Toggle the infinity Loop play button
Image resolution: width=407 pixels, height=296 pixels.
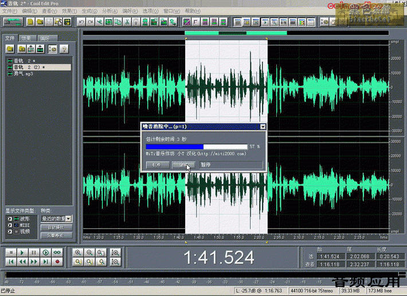click(57, 252)
